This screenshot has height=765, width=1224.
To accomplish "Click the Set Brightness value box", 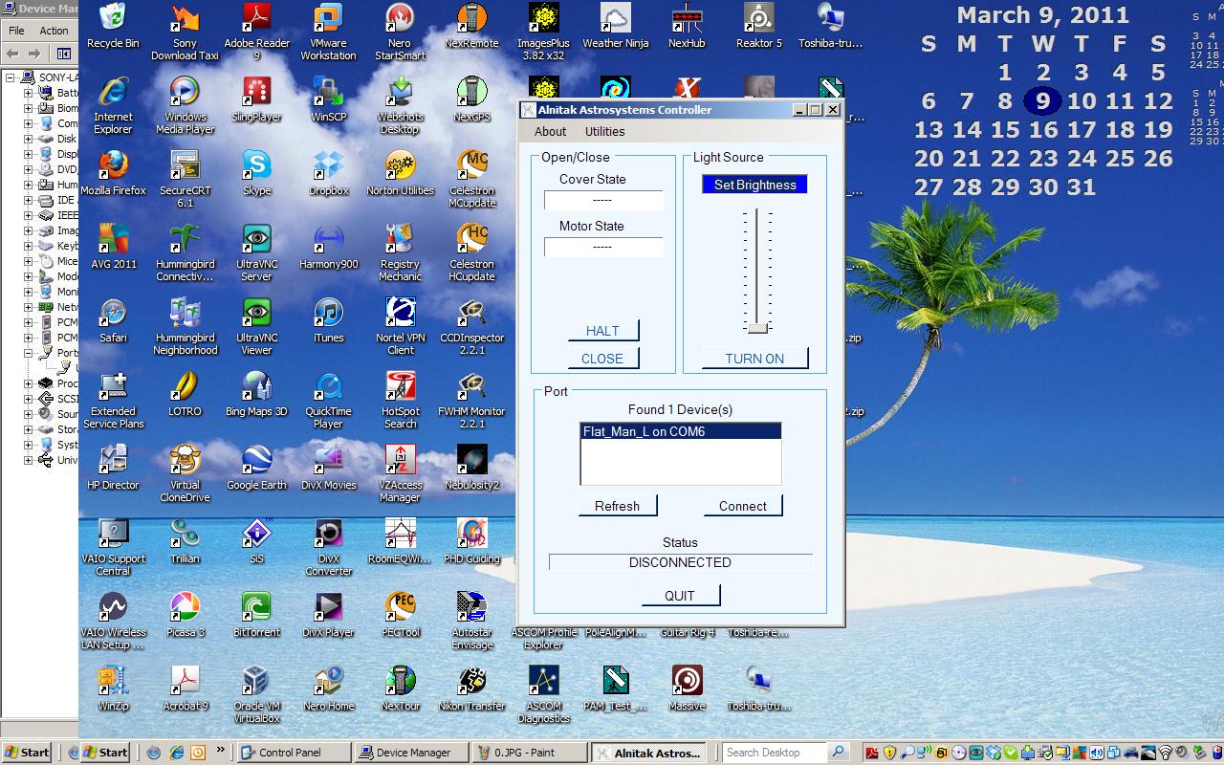I will 754,185.
